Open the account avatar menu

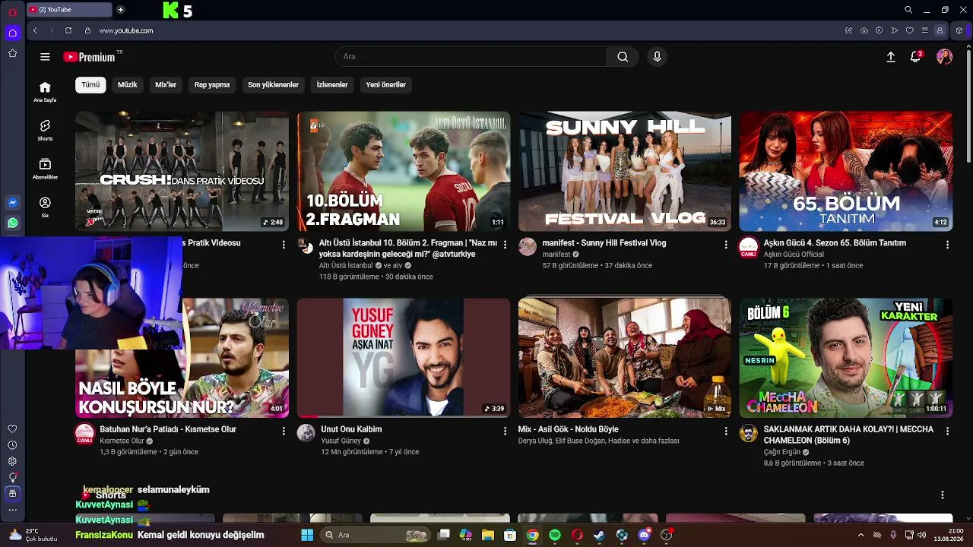point(945,57)
